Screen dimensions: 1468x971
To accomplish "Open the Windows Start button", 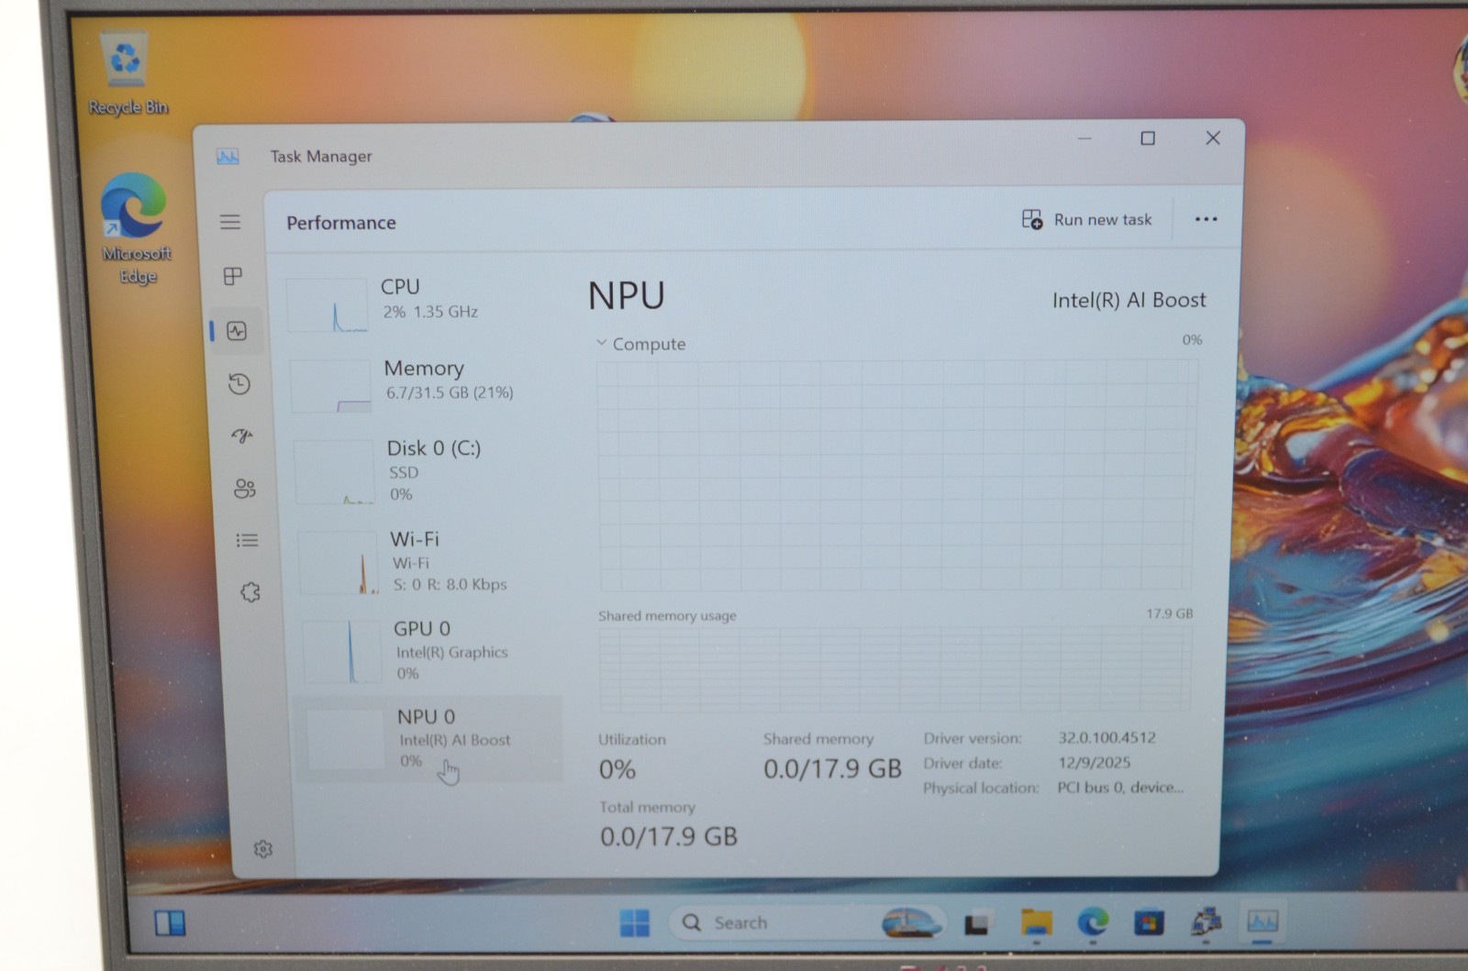I will click(634, 922).
